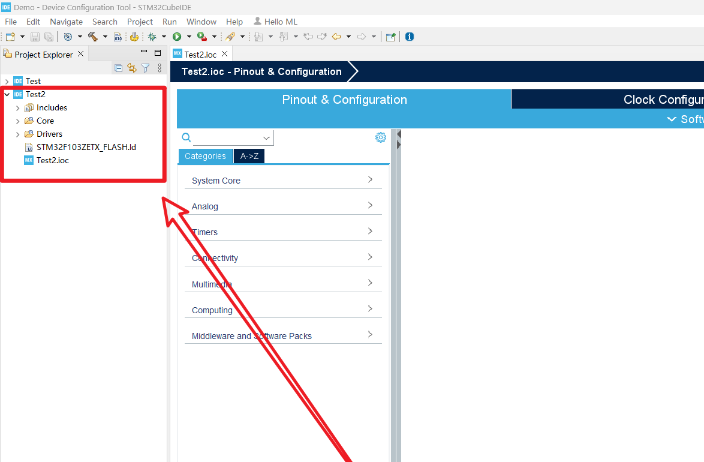Switch to Pinout & Configuration tab

pyautogui.click(x=344, y=100)
